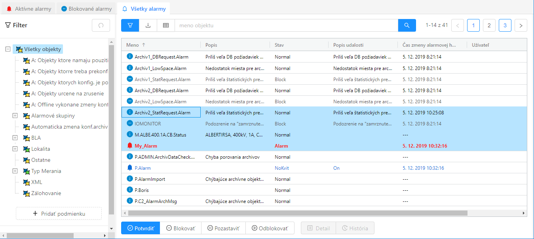This screenshot has height=239, width=534.
Task: Click the blue search magnifier button
Action: point(407,25)
